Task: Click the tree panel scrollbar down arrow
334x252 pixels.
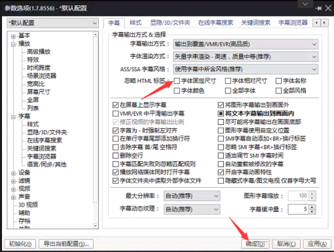Action: (x=96, y=226)
